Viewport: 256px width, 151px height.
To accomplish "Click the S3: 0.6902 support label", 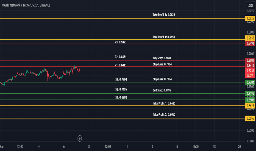I will coord(121,97).
